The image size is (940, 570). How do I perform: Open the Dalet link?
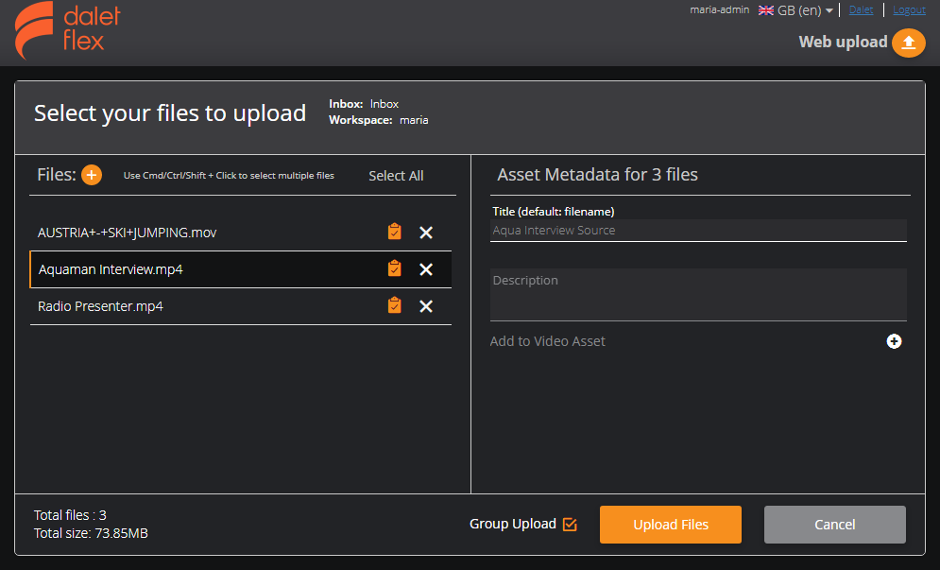(x=861, y=9)
